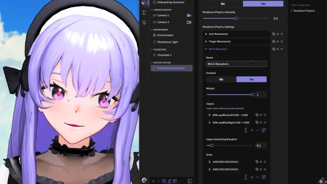The image size is (327, 184).
Task: Adjust the Pendulum Physics Intensity slider
Action: 236,18
